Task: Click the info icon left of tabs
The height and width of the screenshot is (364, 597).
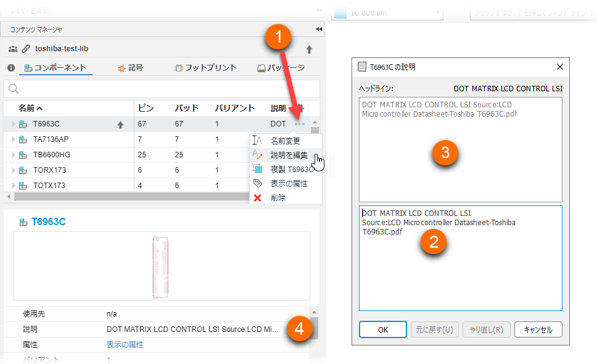Action: click(x=11, y=68)
